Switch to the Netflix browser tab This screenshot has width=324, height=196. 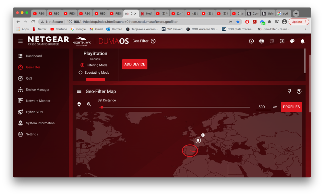[146, 13]
